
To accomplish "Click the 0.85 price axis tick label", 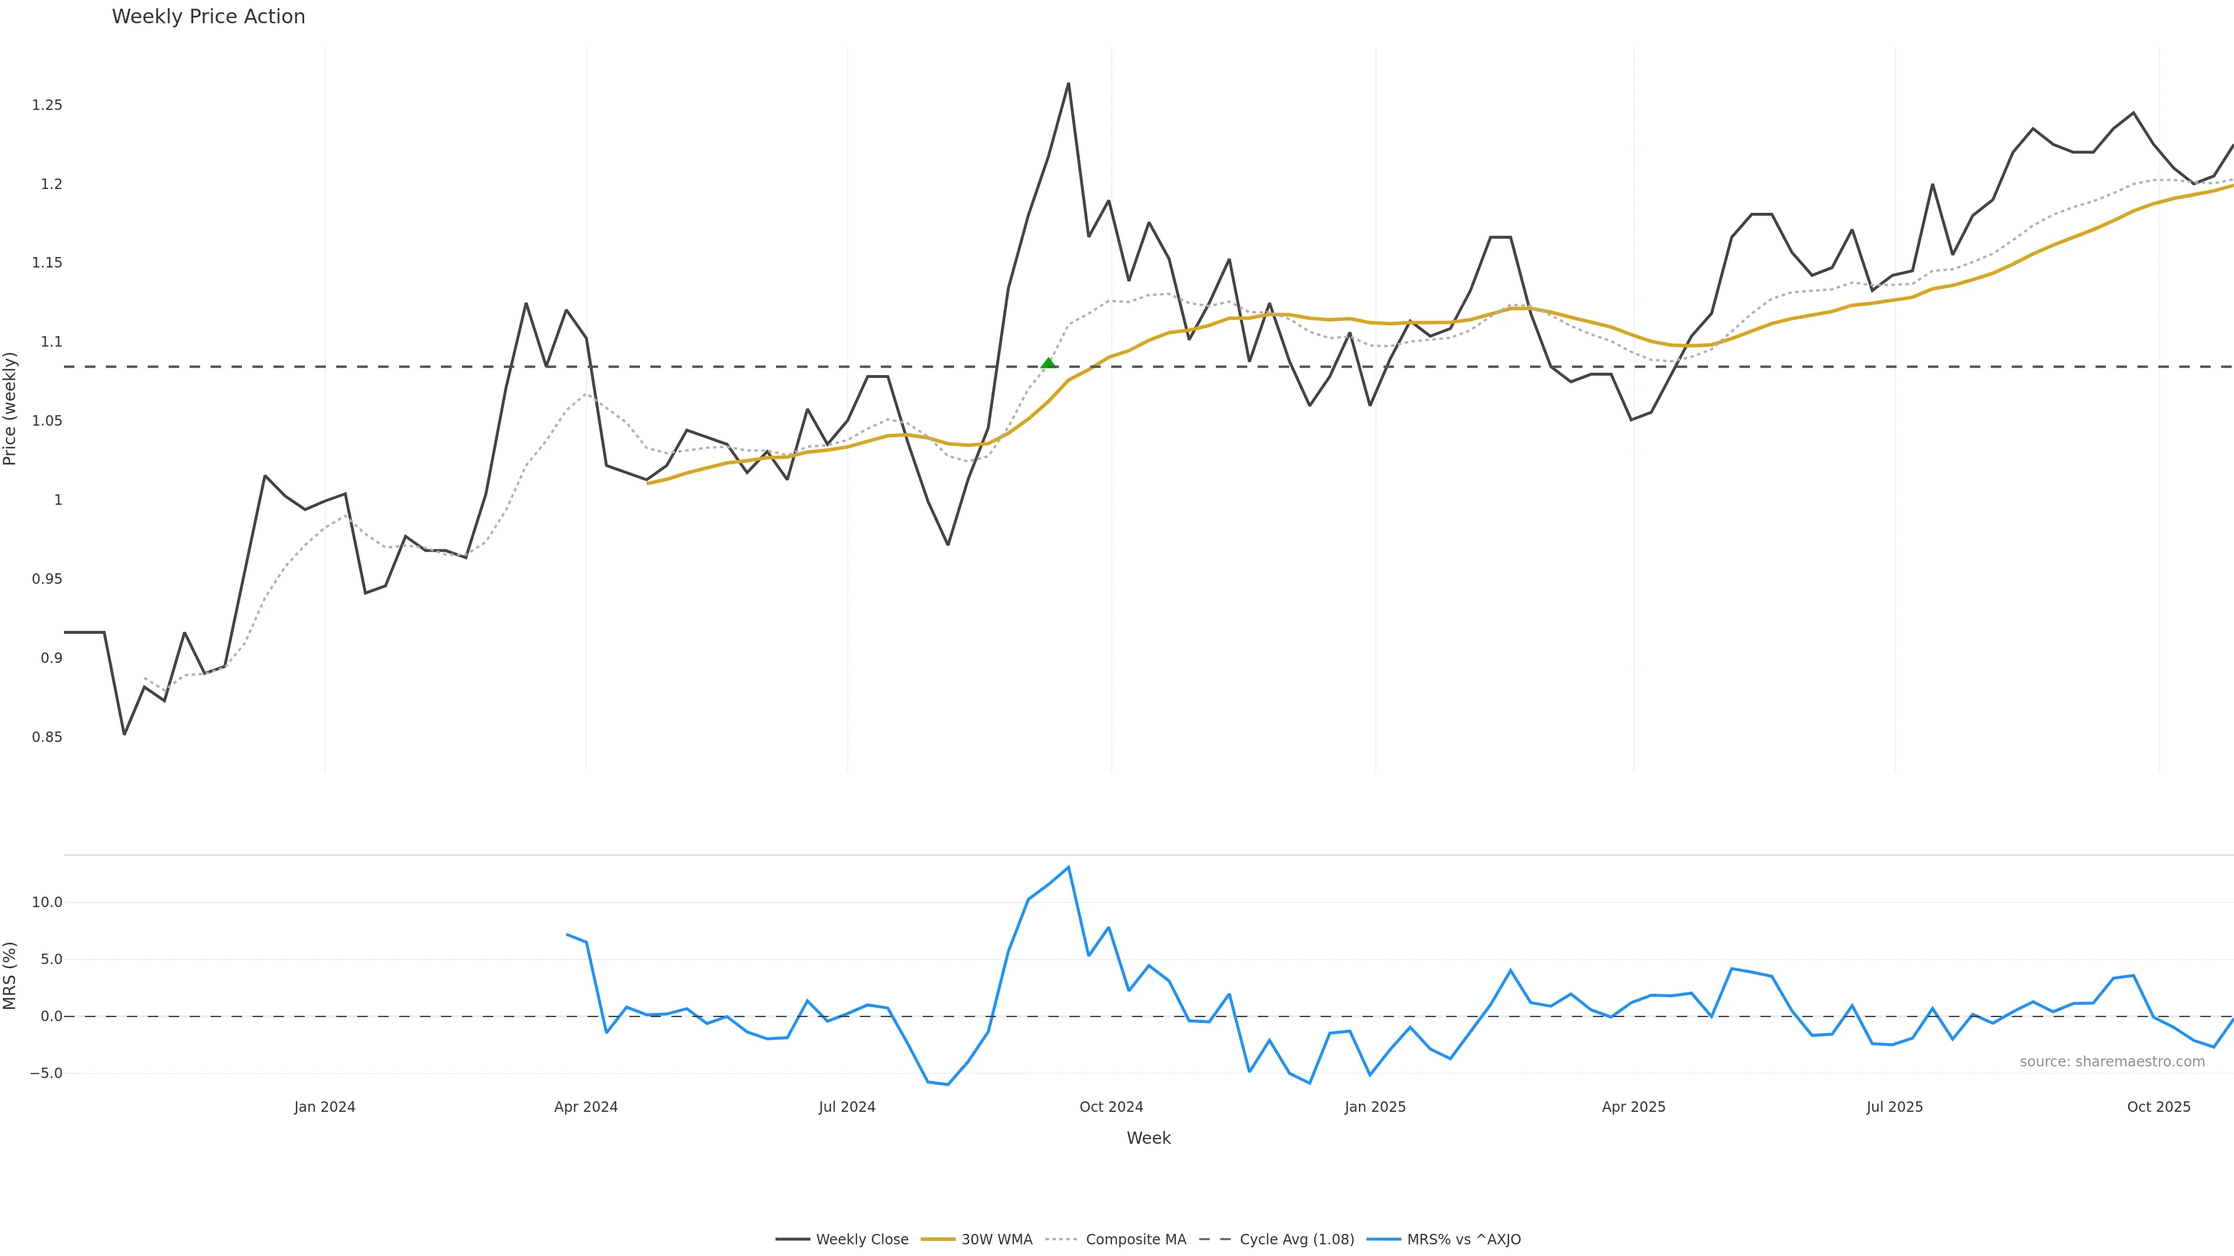I will pos(47,738).
